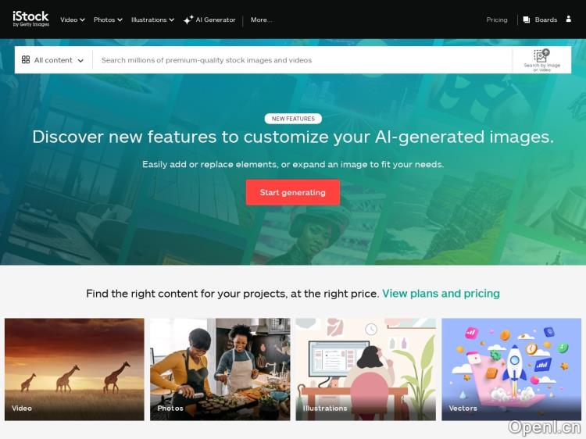Click the NEW FEATURES badge
This screenshot has height=439, width=586.
click(293, 119)
